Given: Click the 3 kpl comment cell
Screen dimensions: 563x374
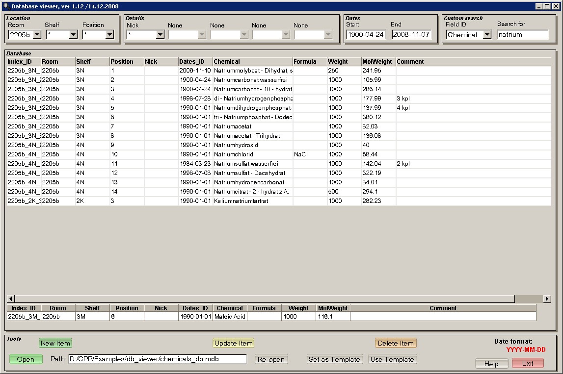Looking at the screenshot, I should 474,99.
